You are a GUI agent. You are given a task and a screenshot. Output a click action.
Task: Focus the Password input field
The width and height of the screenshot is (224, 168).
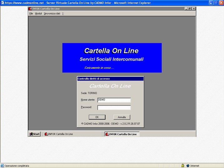point(114,107)
